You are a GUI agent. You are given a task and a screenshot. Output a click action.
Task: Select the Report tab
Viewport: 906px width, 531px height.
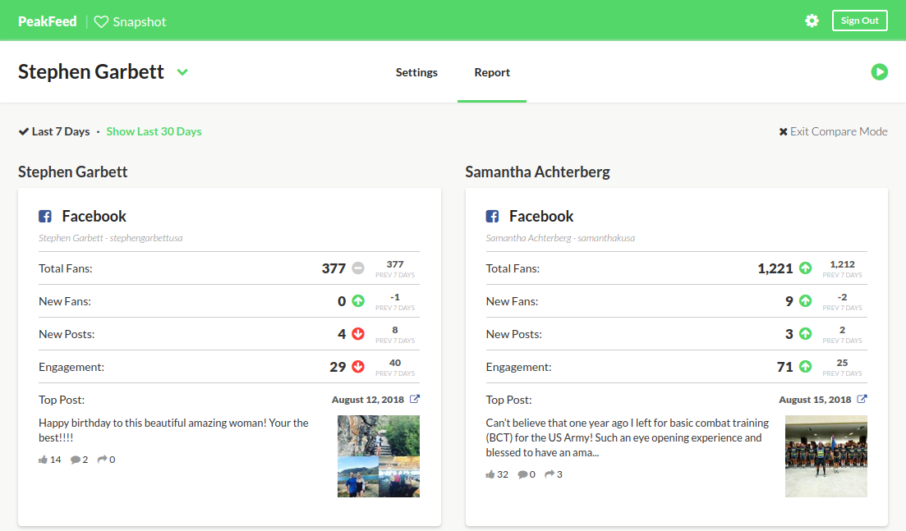point(492,73)
